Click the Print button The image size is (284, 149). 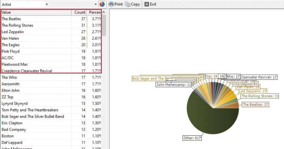[116, 4]
